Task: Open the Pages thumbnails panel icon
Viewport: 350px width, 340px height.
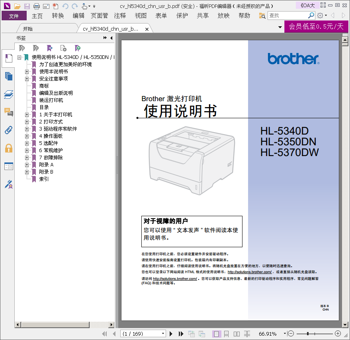Action: (x=8, y=76)
